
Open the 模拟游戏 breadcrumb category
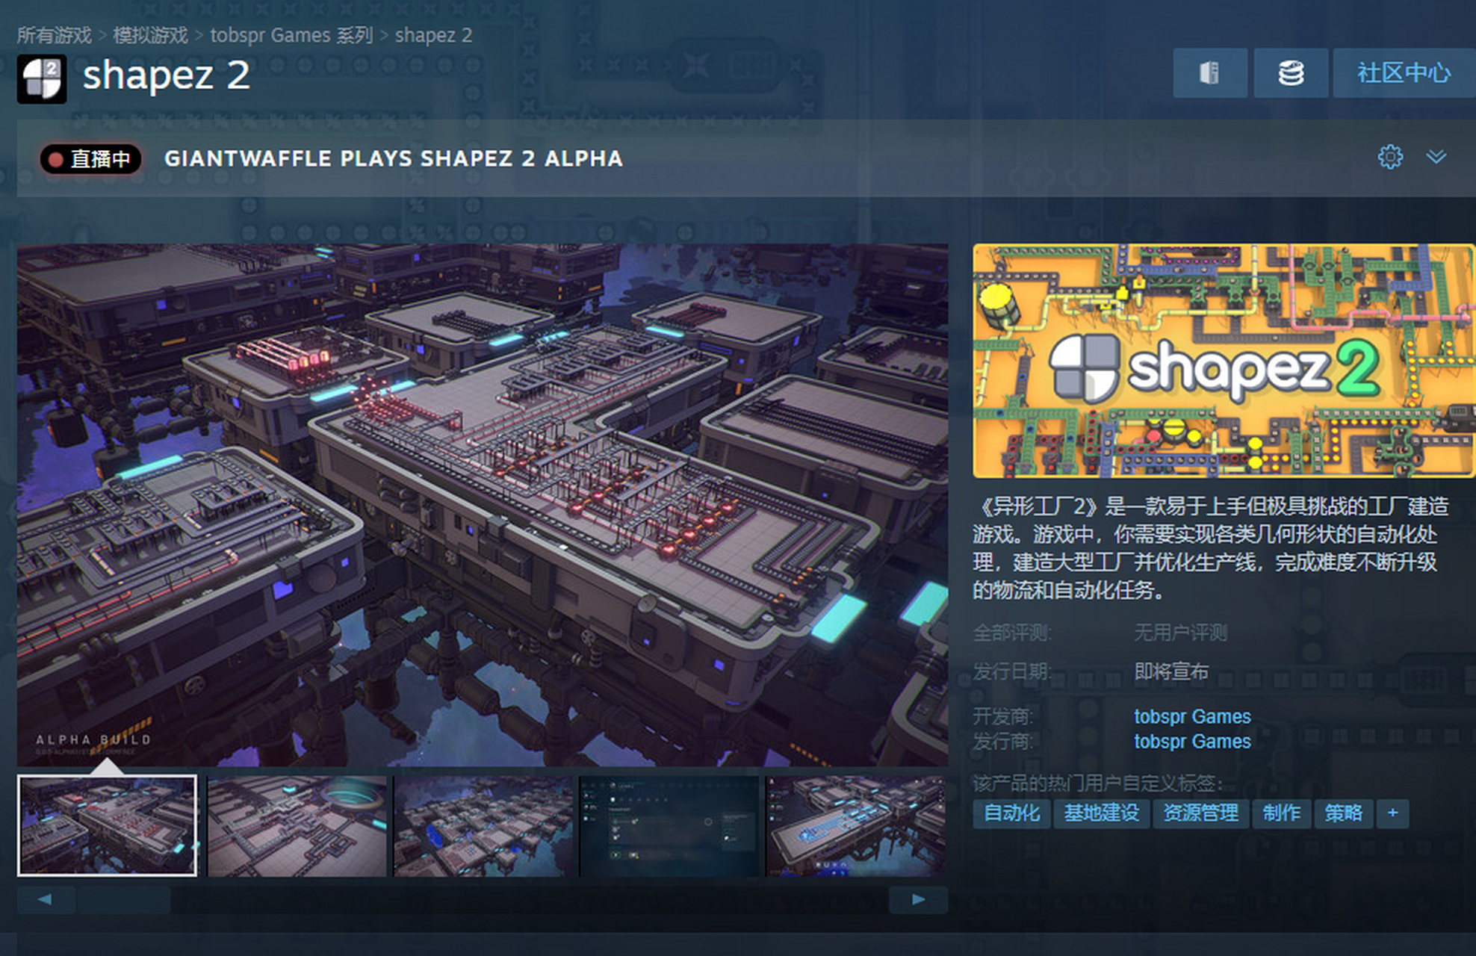tap(150, 34)
